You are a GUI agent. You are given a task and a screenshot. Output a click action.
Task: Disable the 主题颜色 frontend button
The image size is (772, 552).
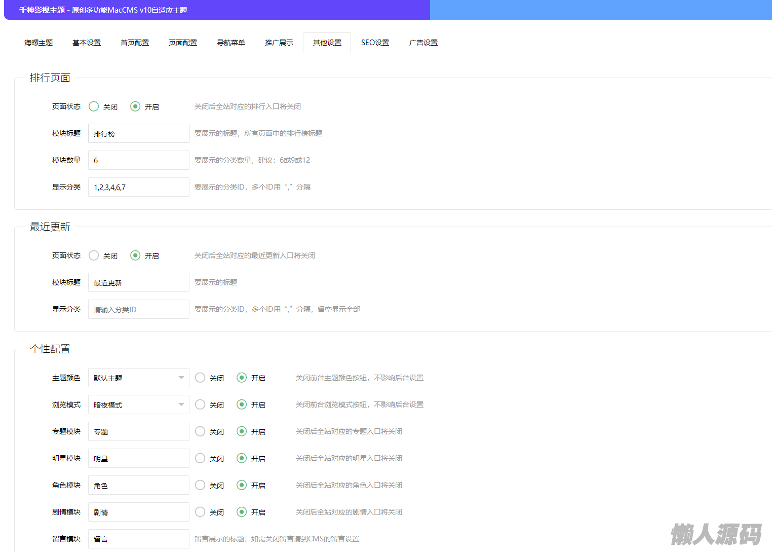click(201, 378)
